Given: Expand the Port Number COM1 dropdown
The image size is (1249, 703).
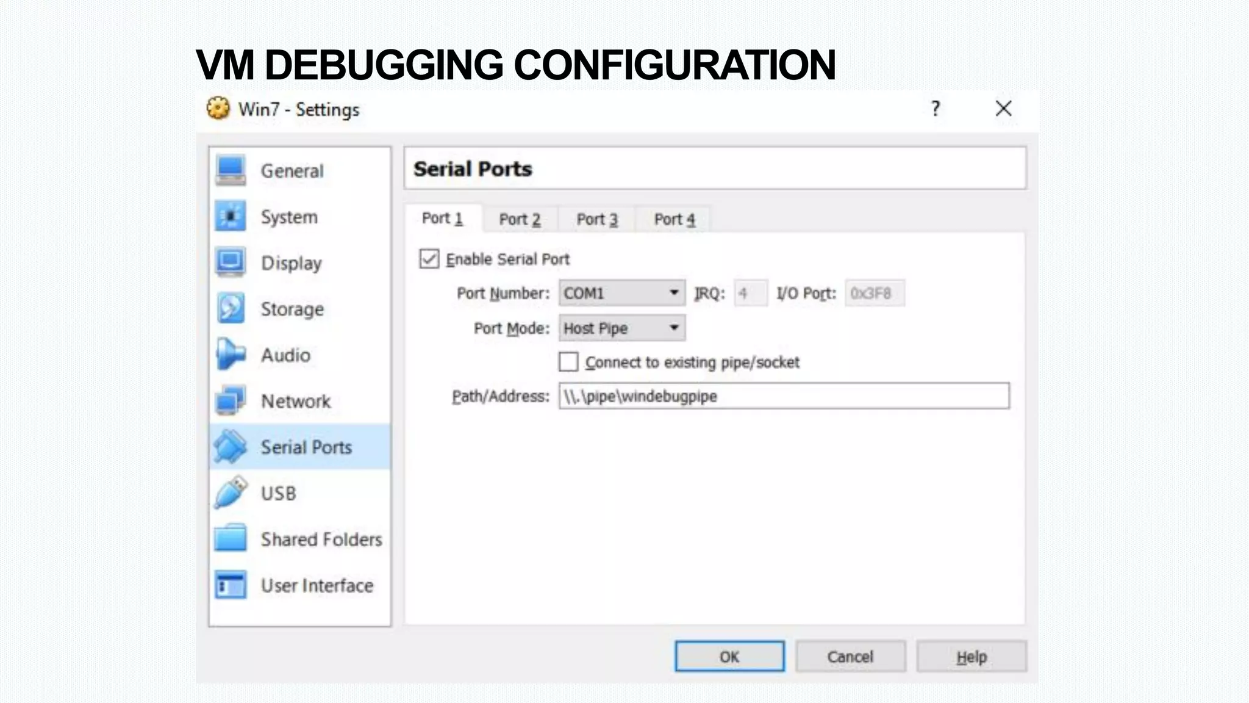Looking at the screenshot, I should click(621, 293).
